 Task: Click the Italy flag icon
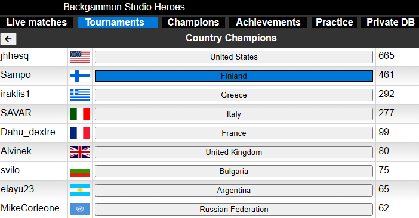pos(80,114)
